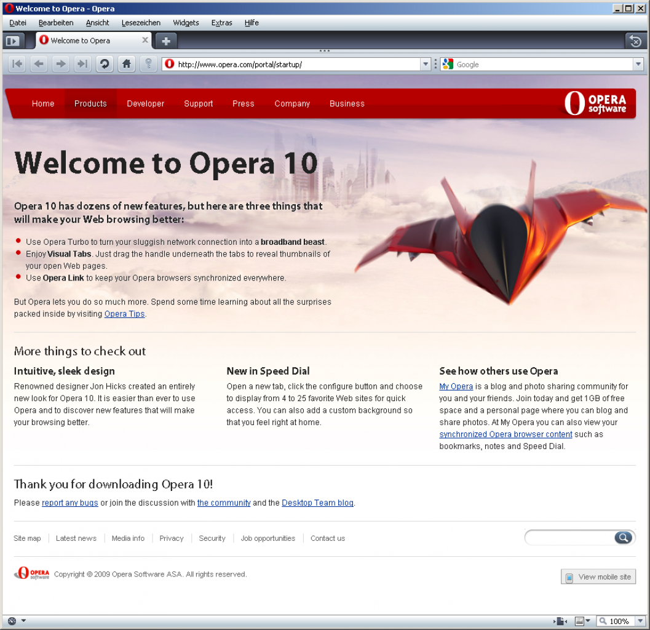Follow the Opera Tips link
This screenshot has height=630, width=650.
tap(124, 314)
